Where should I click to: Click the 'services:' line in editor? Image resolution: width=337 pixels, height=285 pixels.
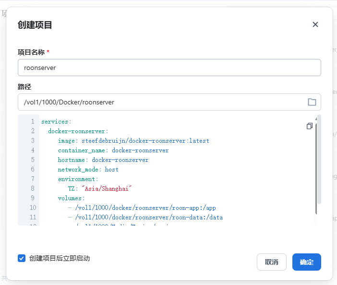pyautogui.click(x=56, y=122)
